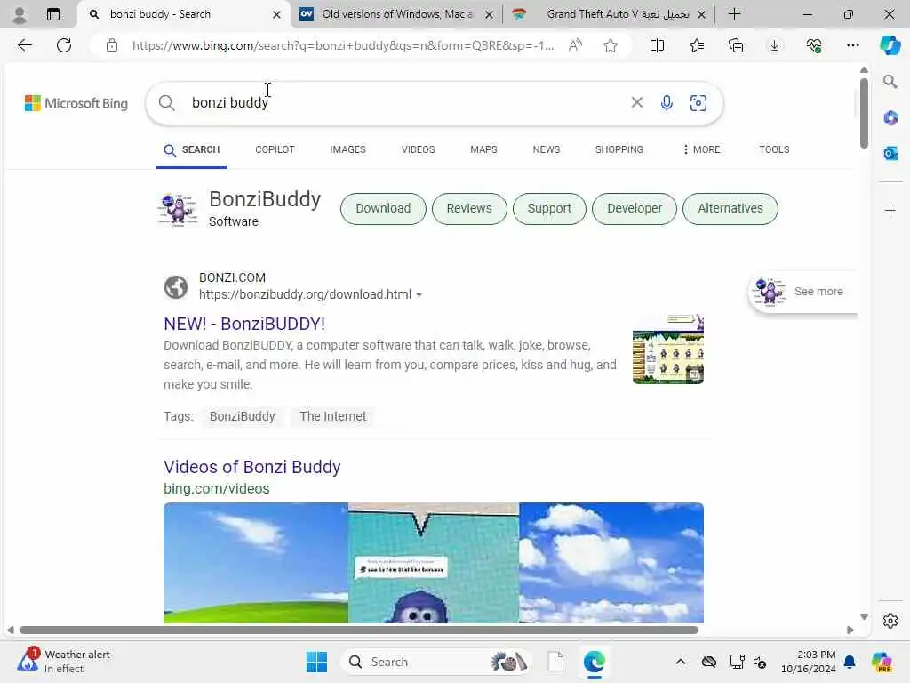Image resolution: width=910 pixels, height=683 pixels.
Task: Click the Alternatives pill button
Action: point(730,208)
